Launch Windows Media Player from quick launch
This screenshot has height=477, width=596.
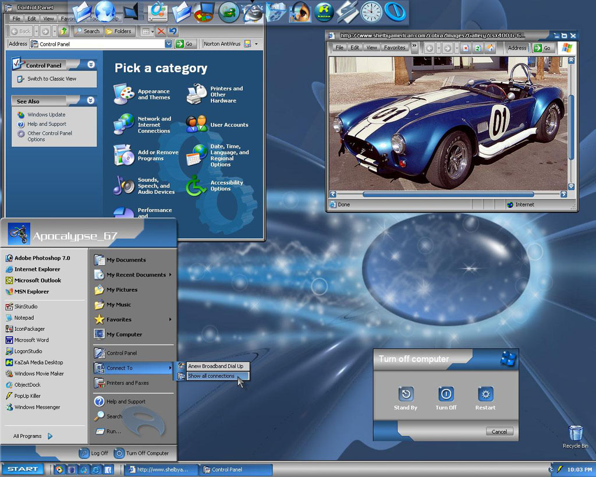click(x=59, y=469)
